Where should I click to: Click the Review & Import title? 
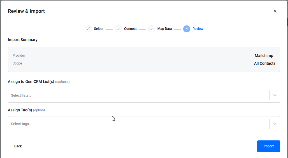click(26, 11)
